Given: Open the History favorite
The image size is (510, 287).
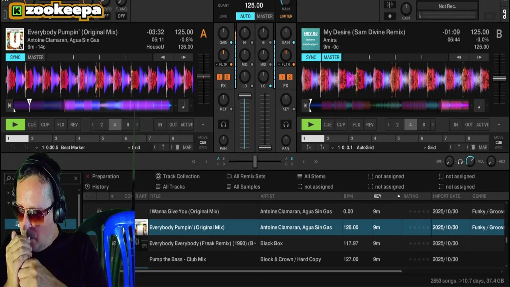Looking at the screenshot, I should coord(97,187).
